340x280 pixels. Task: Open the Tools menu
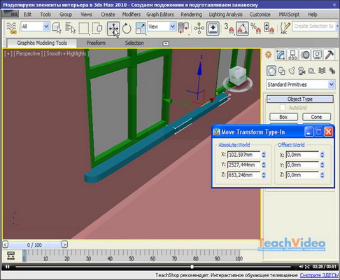pos(45,15)
